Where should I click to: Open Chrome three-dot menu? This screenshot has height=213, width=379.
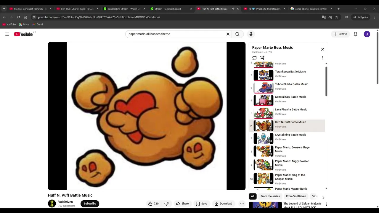click(x=375, y=17)
